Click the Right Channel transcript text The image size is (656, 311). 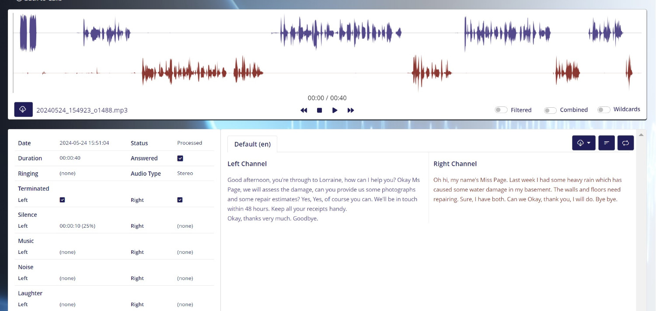pos(527,189)
